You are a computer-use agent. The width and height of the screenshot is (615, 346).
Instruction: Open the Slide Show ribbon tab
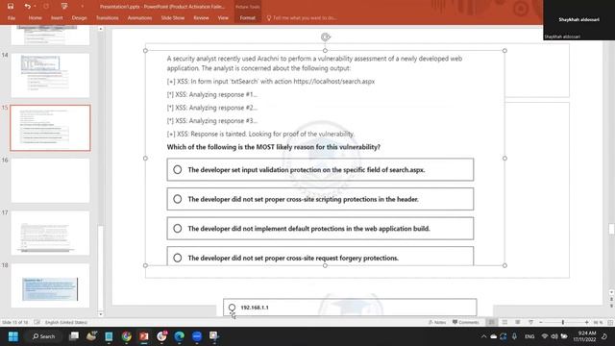tap(173, 17)
